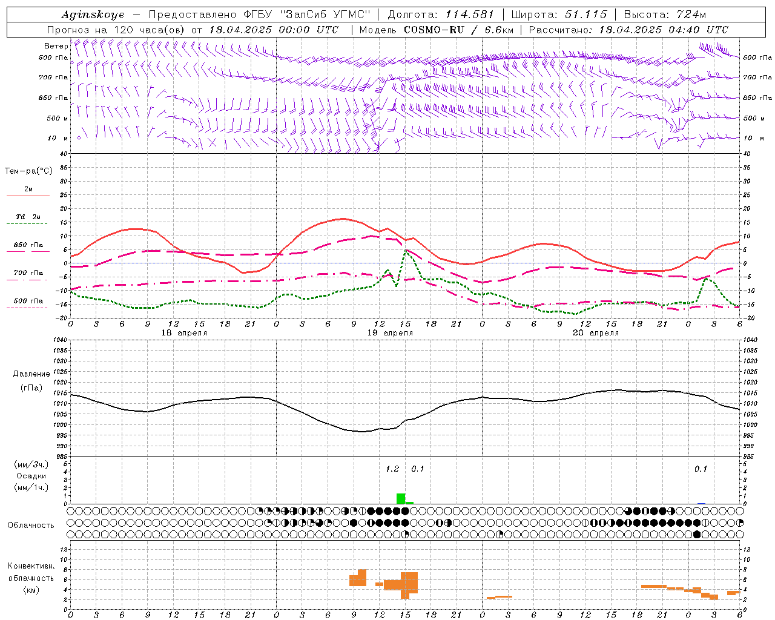Select forecast start time '18.04.2025 00:00 UTC'
This screenshot has height=620, width=775.
coord(274,30)
